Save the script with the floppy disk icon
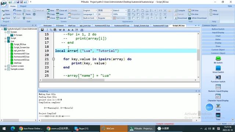This screenshot has width=235, height=132. (42, 30)
